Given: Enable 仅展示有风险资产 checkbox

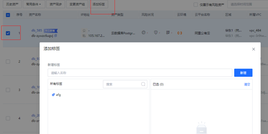Looking at the screenshot, I should [x=196, y=4].
